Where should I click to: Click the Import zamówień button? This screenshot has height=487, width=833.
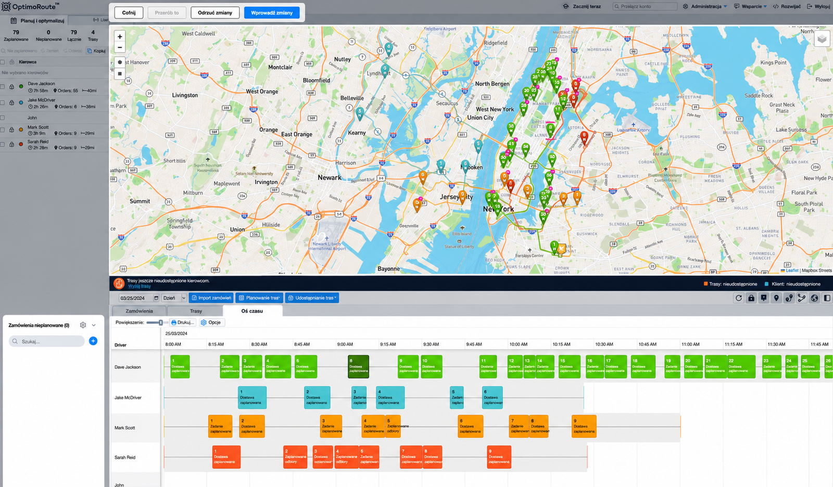(211, 298)
